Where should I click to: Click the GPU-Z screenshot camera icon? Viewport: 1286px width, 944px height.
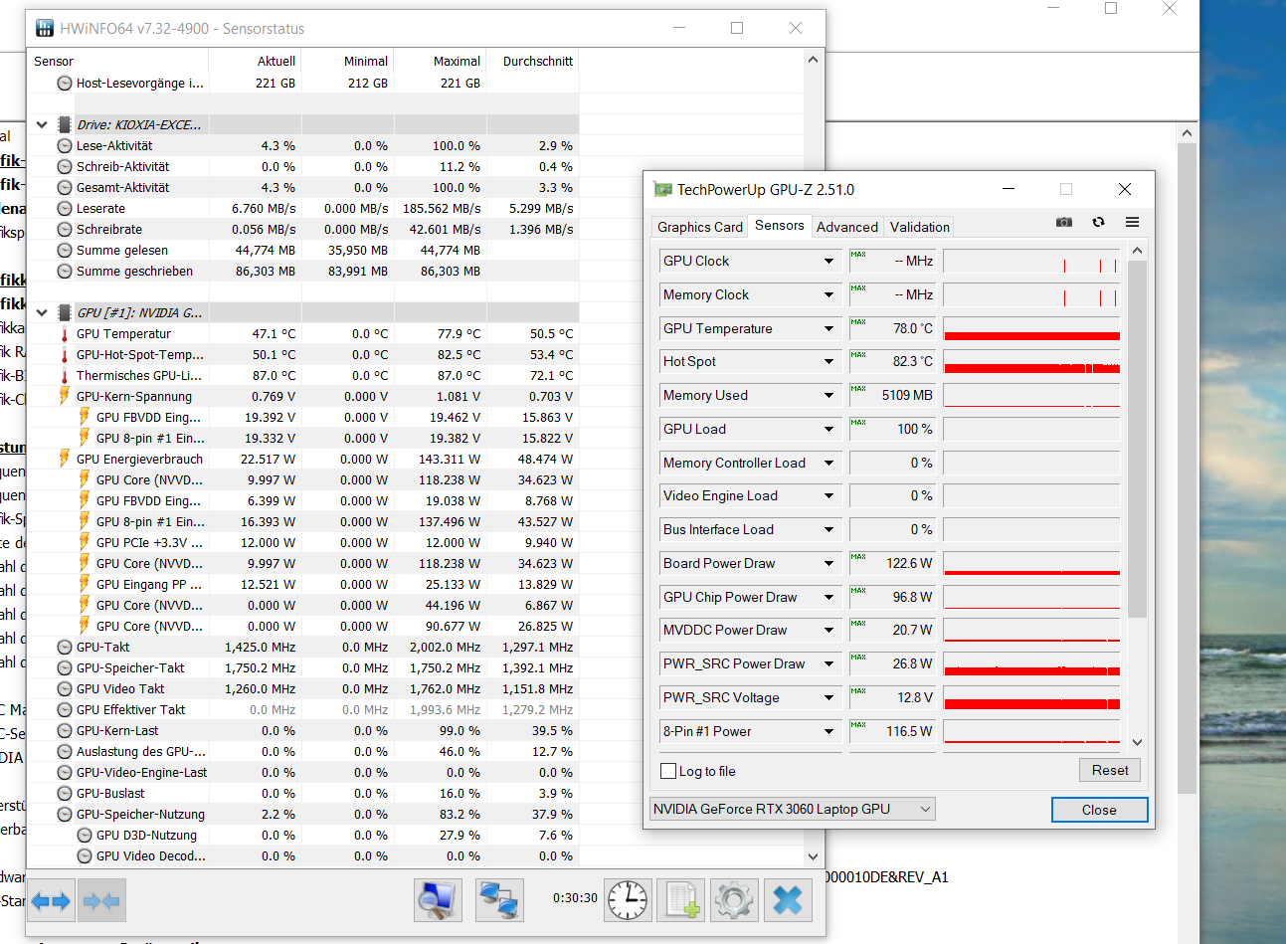click(1064, 222)
